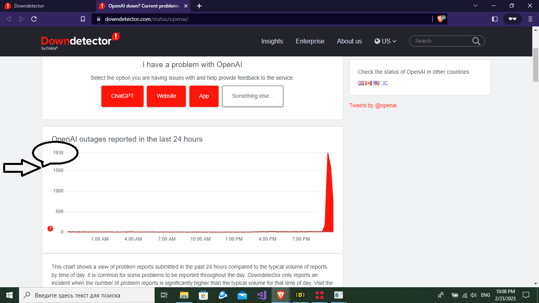Click the 1500 y-axis label
The width and height of the screenshot is (539, 303).
[58, 170]
